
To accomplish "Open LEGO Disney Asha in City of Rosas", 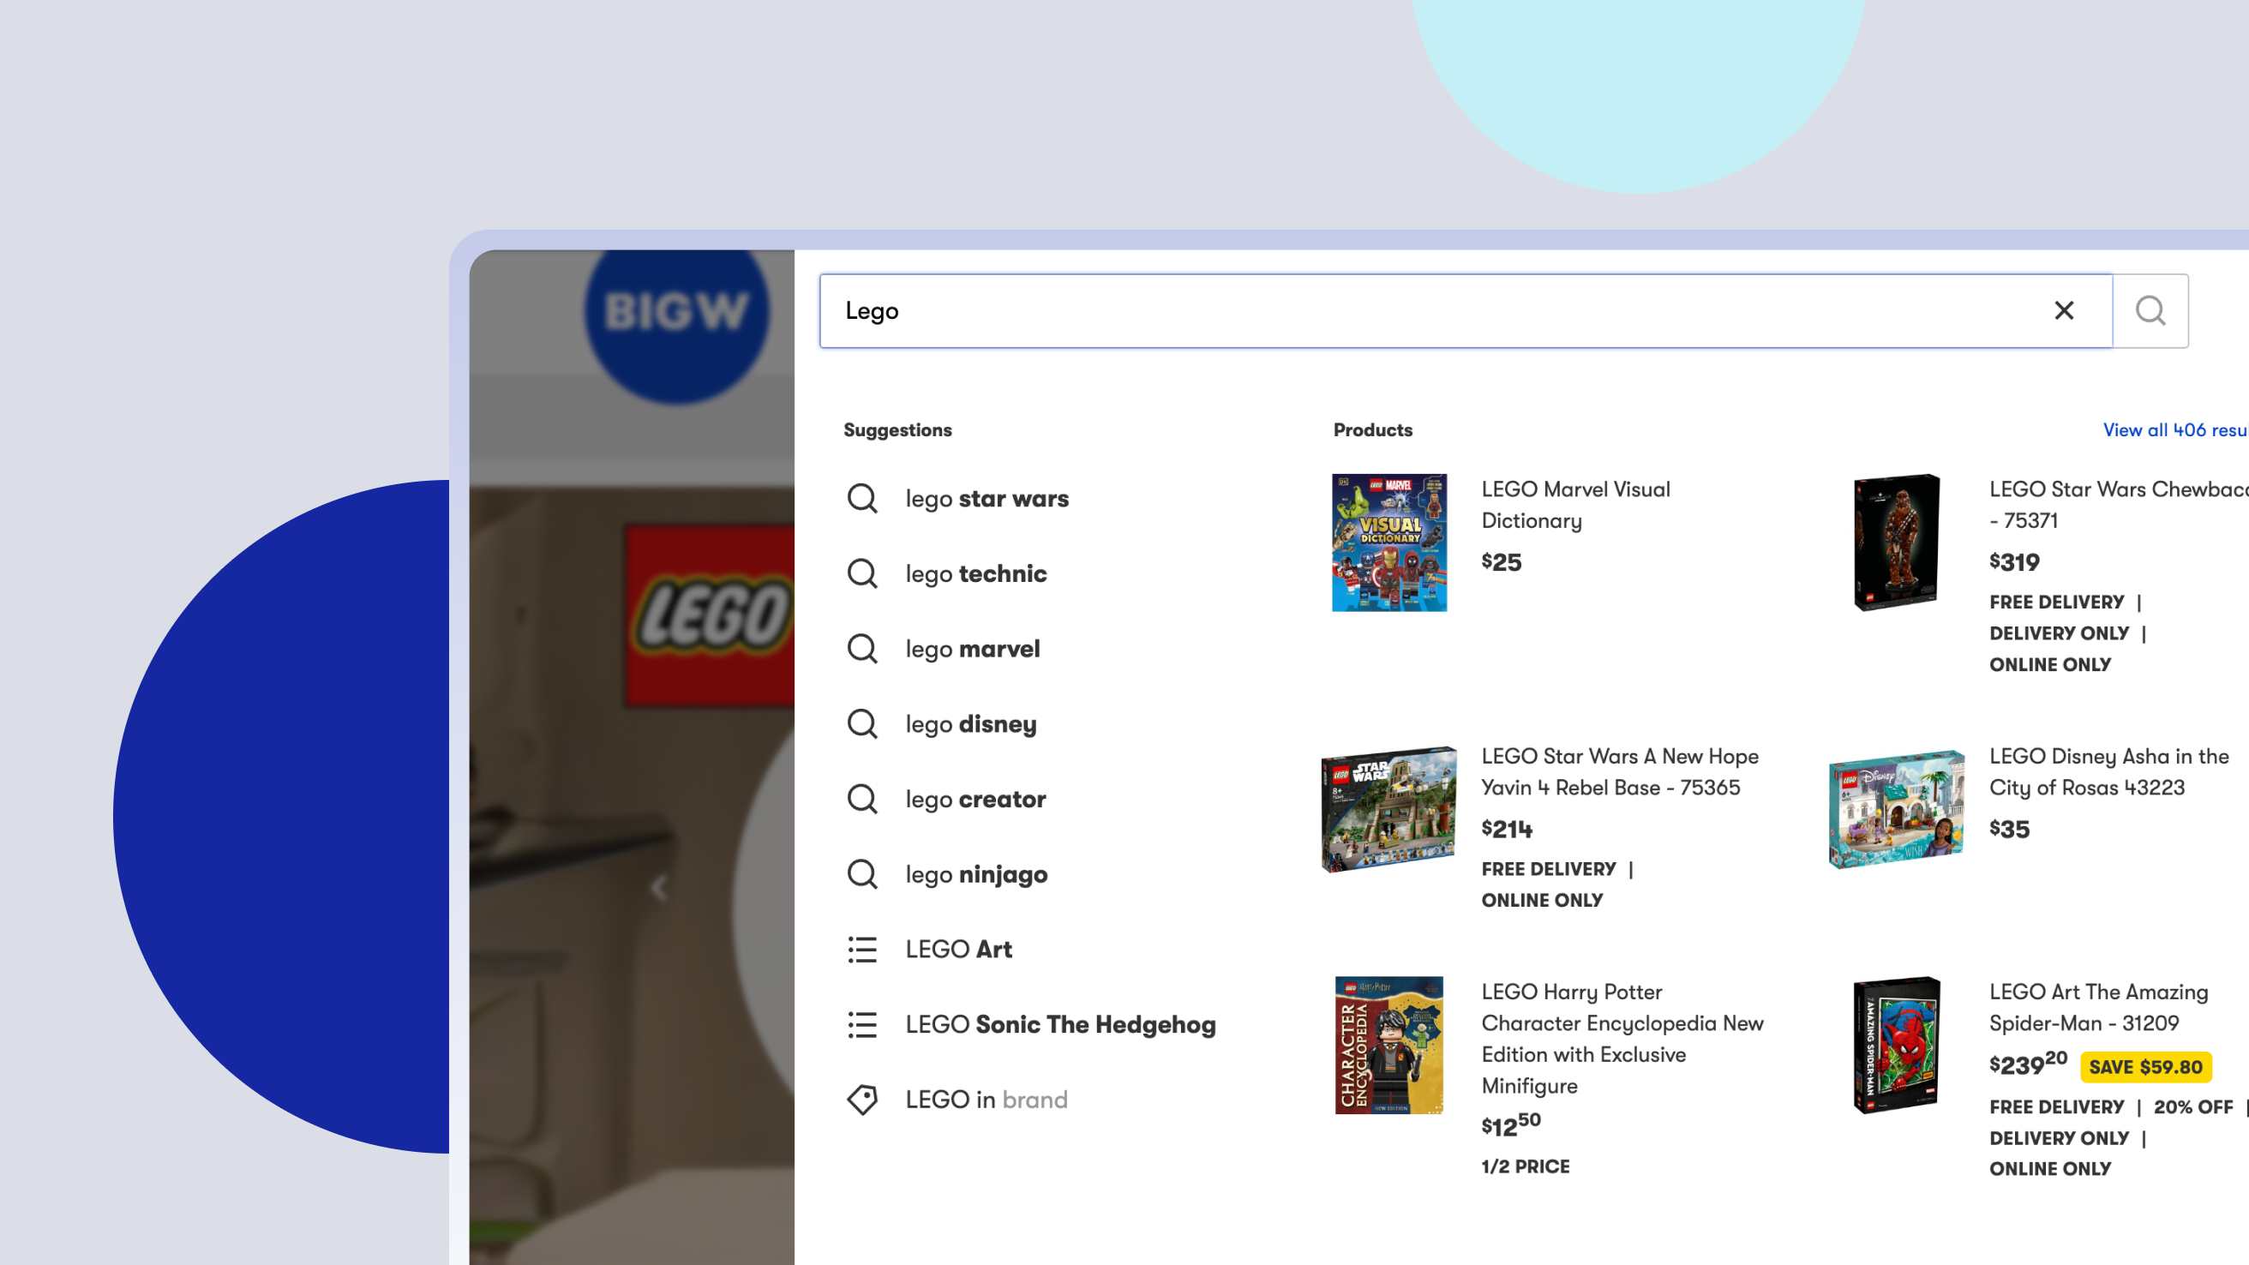I will tap(2108, 771).
